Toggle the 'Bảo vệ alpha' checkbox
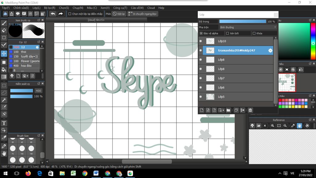This screenshot has height=178, width=316. click(x=201, y=33)
